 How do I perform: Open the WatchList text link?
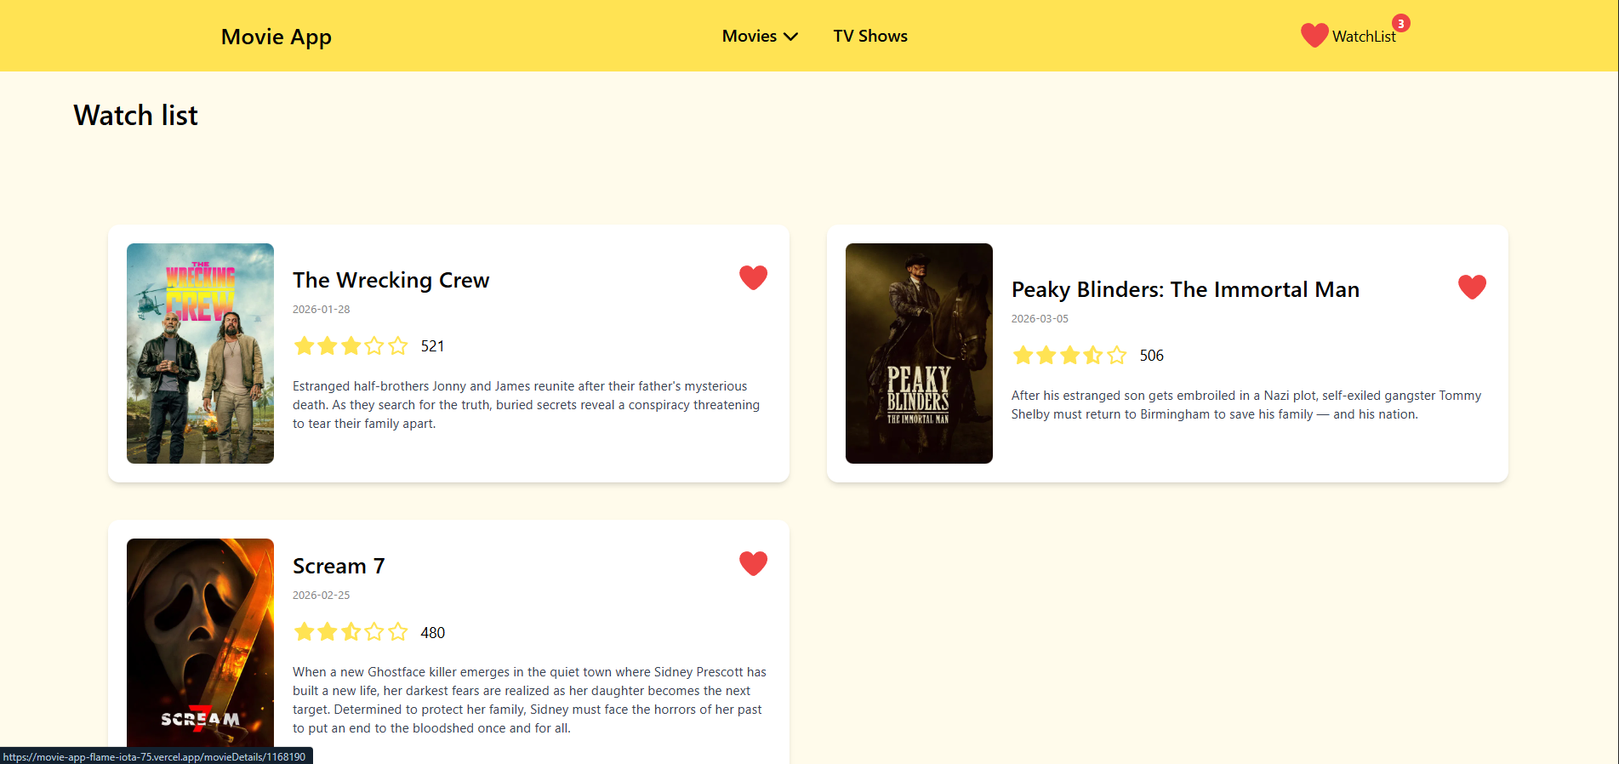click(1363, 37)
